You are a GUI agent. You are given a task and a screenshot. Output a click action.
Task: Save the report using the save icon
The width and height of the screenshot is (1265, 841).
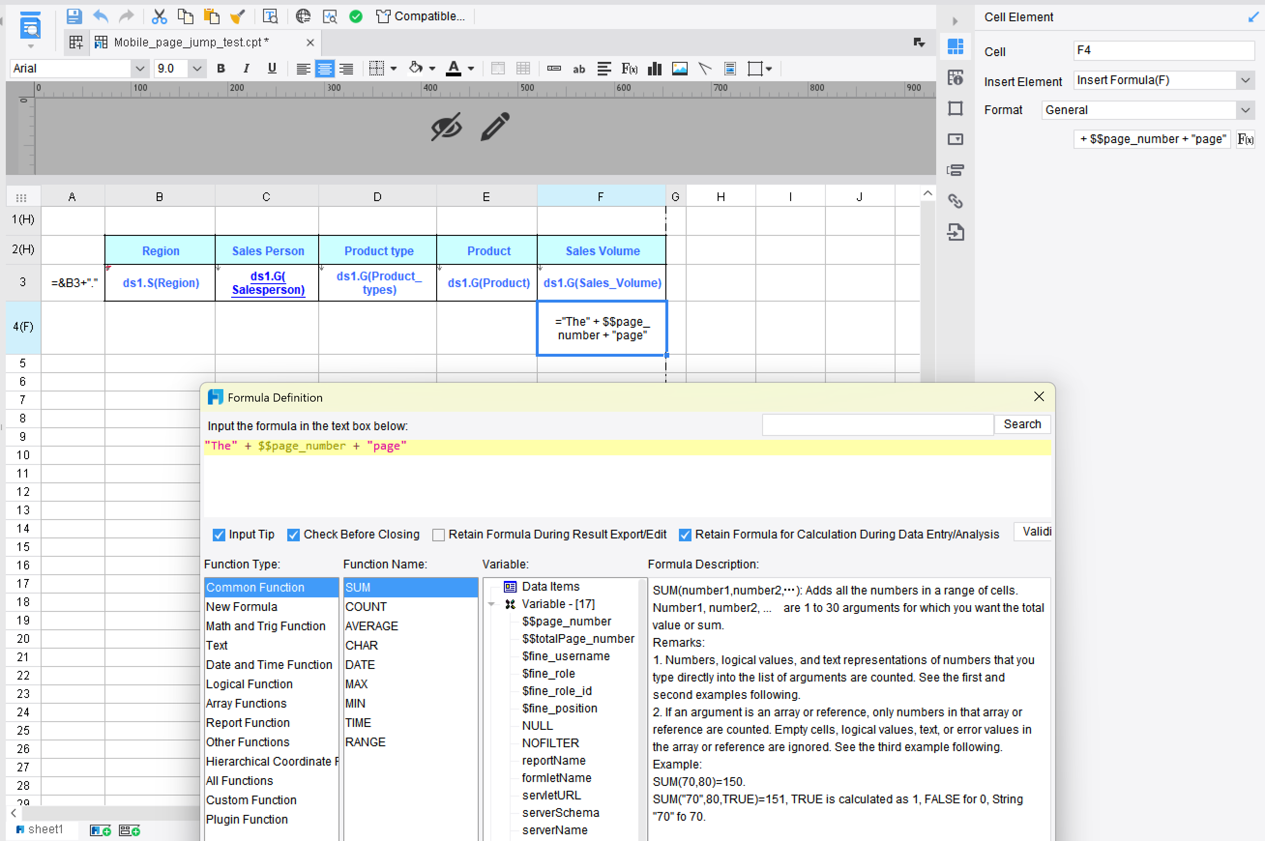pos(74,16)
